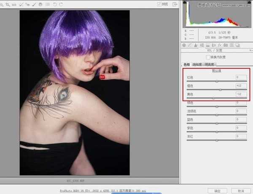The width and height of the screenshot is (253, 194).
Task: Click the 红色 value input field
Action: coord(241,78)
